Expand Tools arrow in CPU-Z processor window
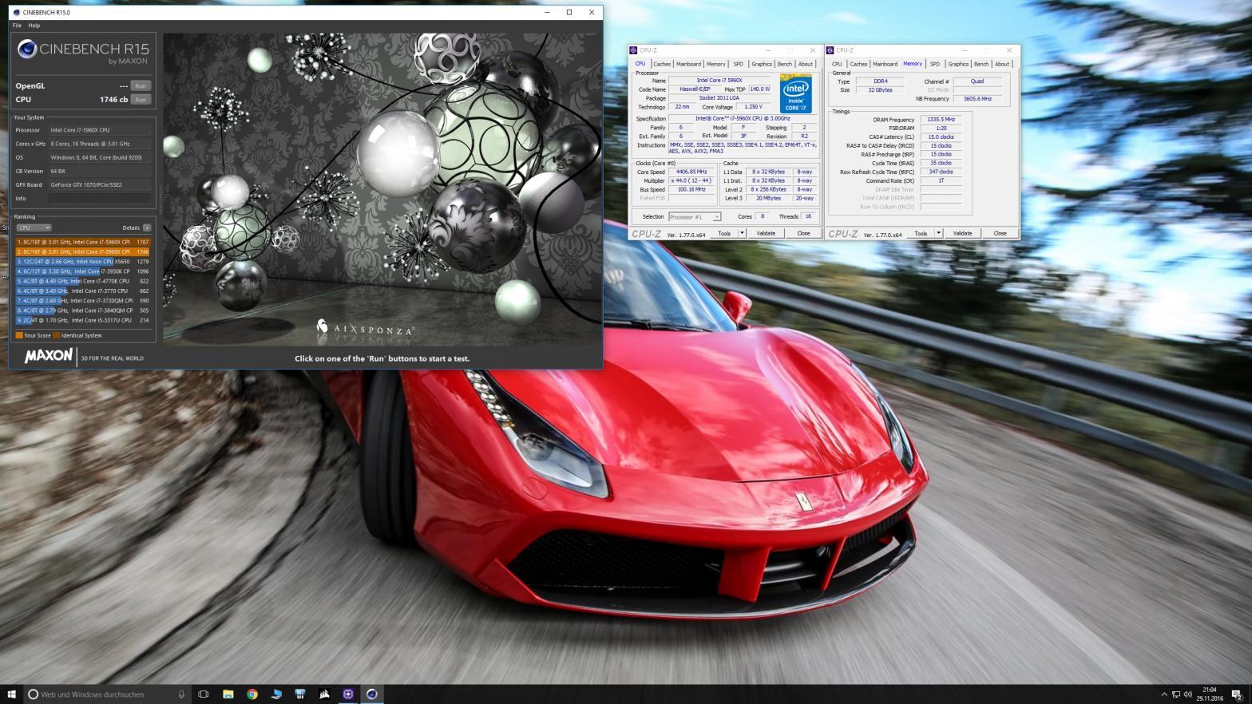This screenshot has height=704, width=1252. 742,233
